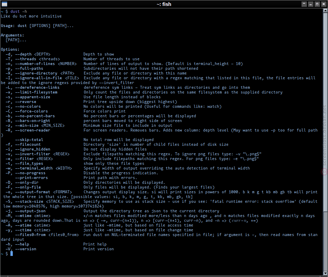Image resolution: width=328 pixels, height=277 pixels.
Task: Click the "Print help" description
Action: point(95,244)
